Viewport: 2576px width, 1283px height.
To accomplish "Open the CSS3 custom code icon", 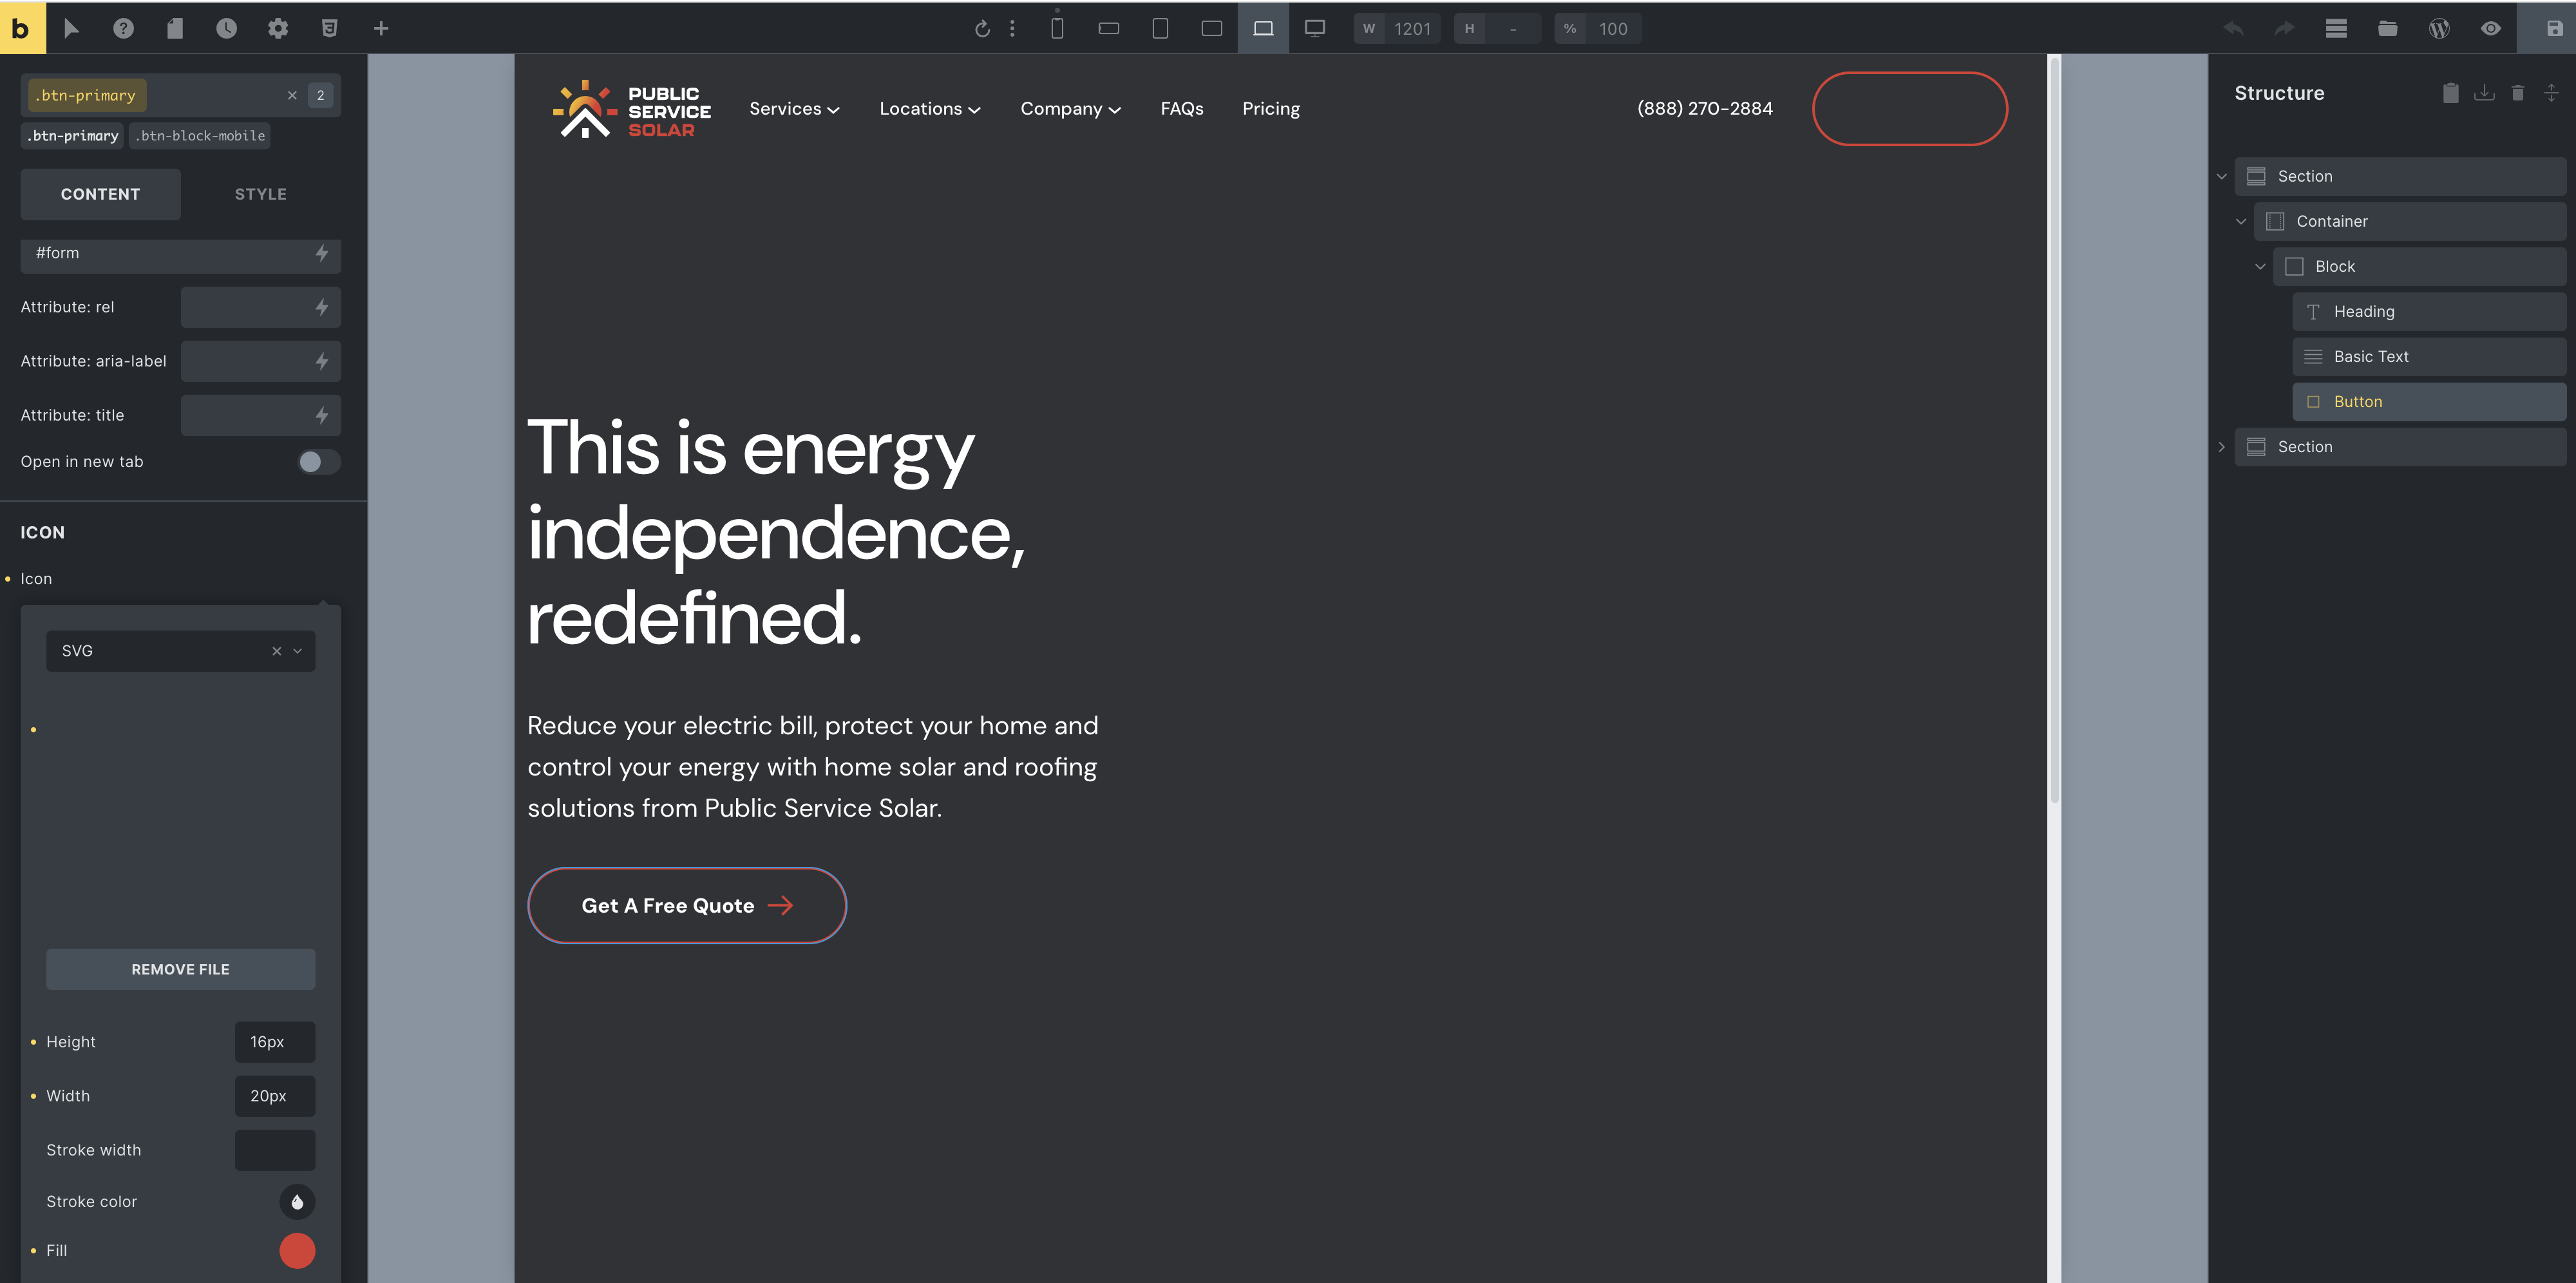I will [329, 28].
